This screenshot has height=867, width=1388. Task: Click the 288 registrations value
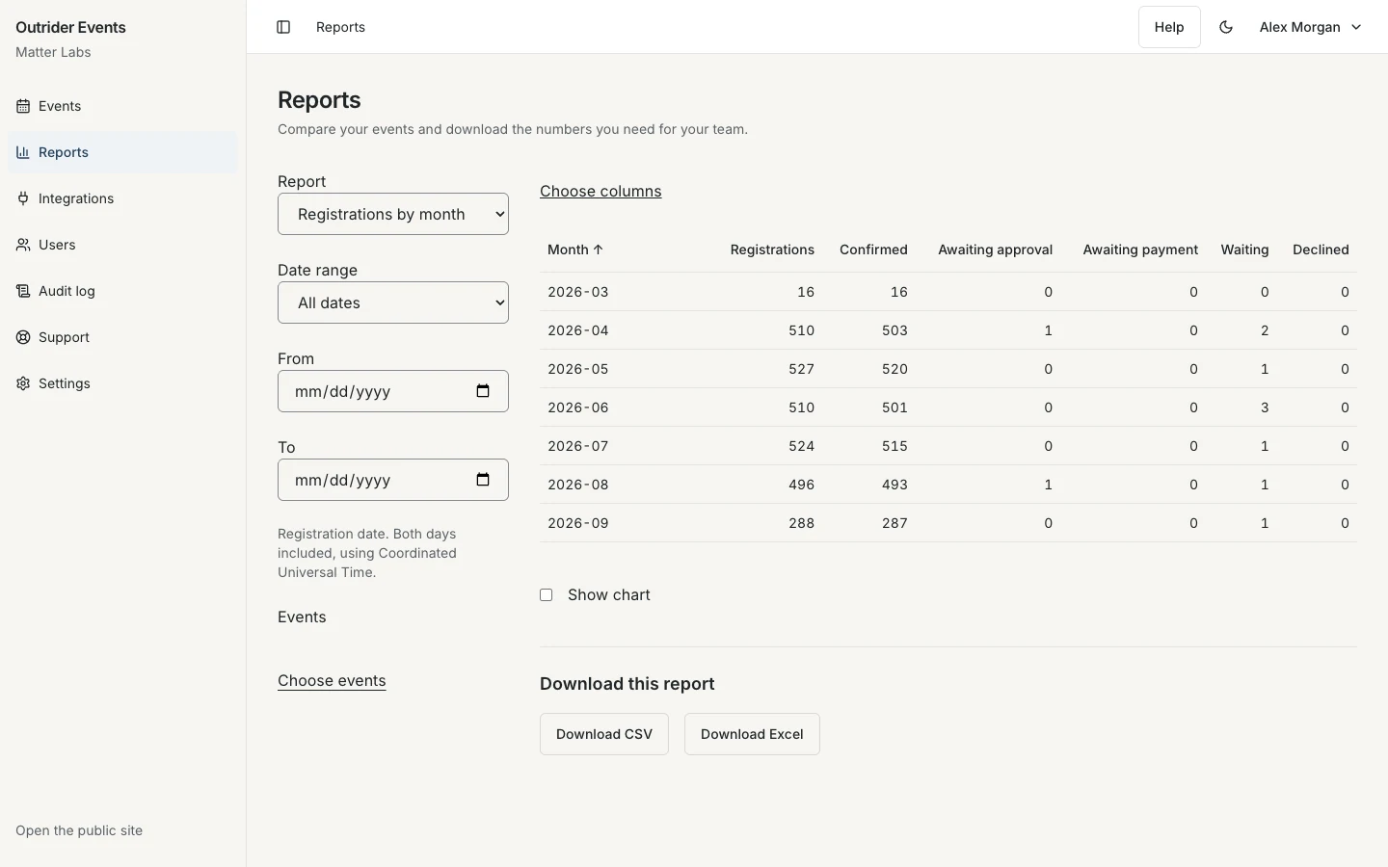click(801, 523)
